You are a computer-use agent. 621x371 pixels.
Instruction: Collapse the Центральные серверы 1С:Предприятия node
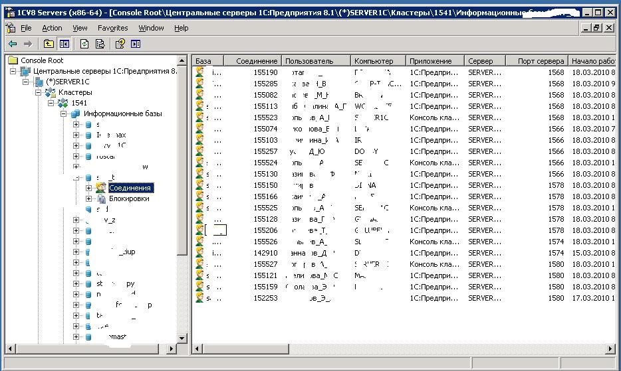[x=13, y=71]
